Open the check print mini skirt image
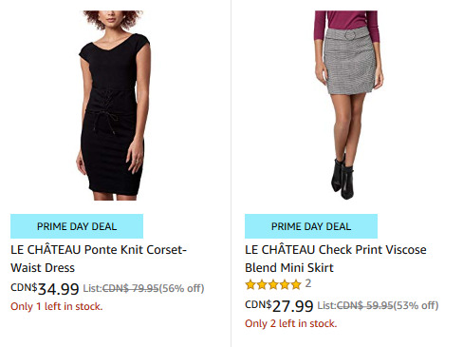The width and height of the screenshot is (463, 347). coord(347,105)
